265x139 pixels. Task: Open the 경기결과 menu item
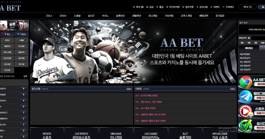coord(220,16)
